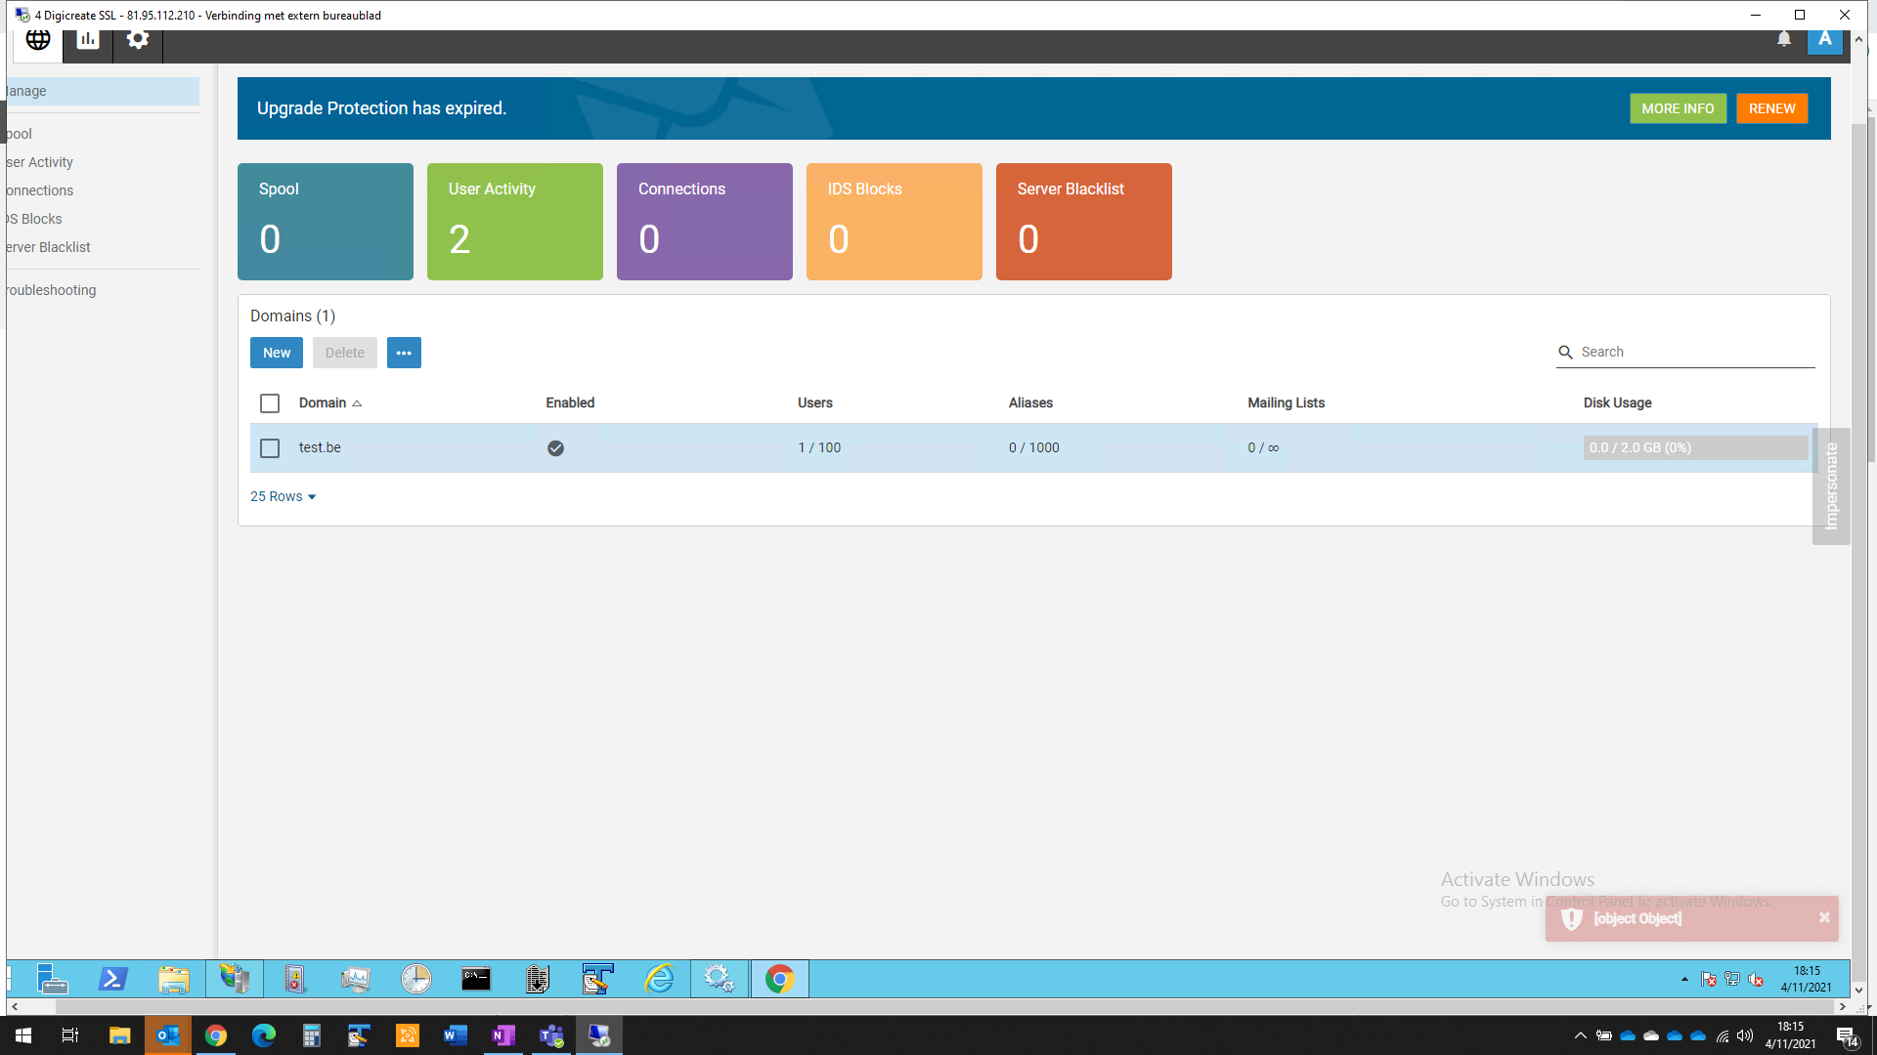Open User Activity in sidebar
This screenshot has width=1877, height=1055.
[39, 162]
